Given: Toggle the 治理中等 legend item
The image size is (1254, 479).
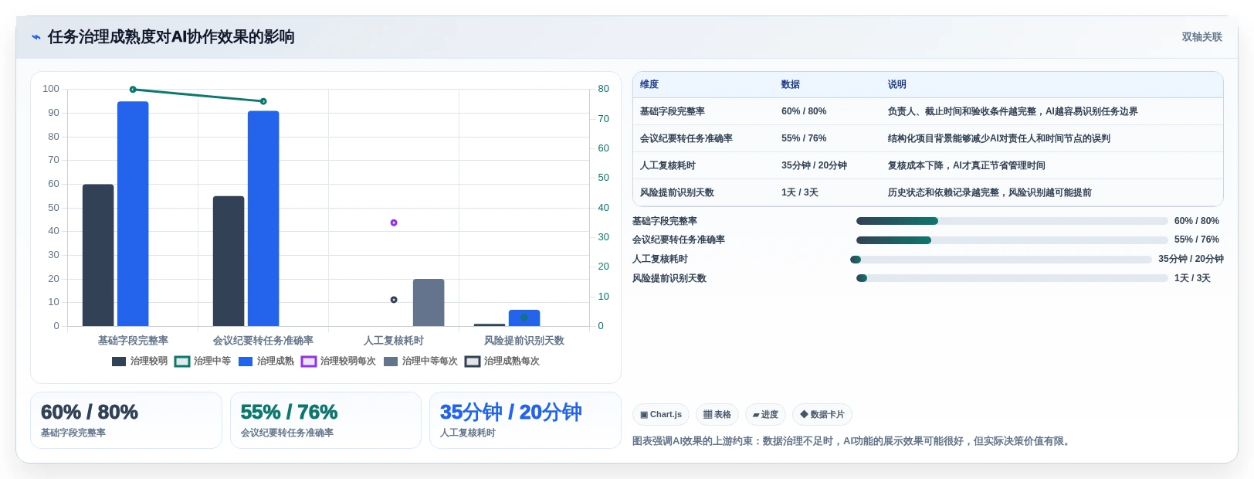Looking at the screenshot, I should (203, 361).
